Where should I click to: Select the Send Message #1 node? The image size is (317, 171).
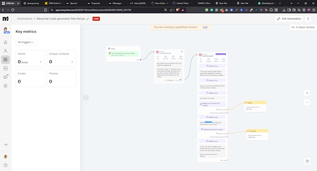click(212, 107)
